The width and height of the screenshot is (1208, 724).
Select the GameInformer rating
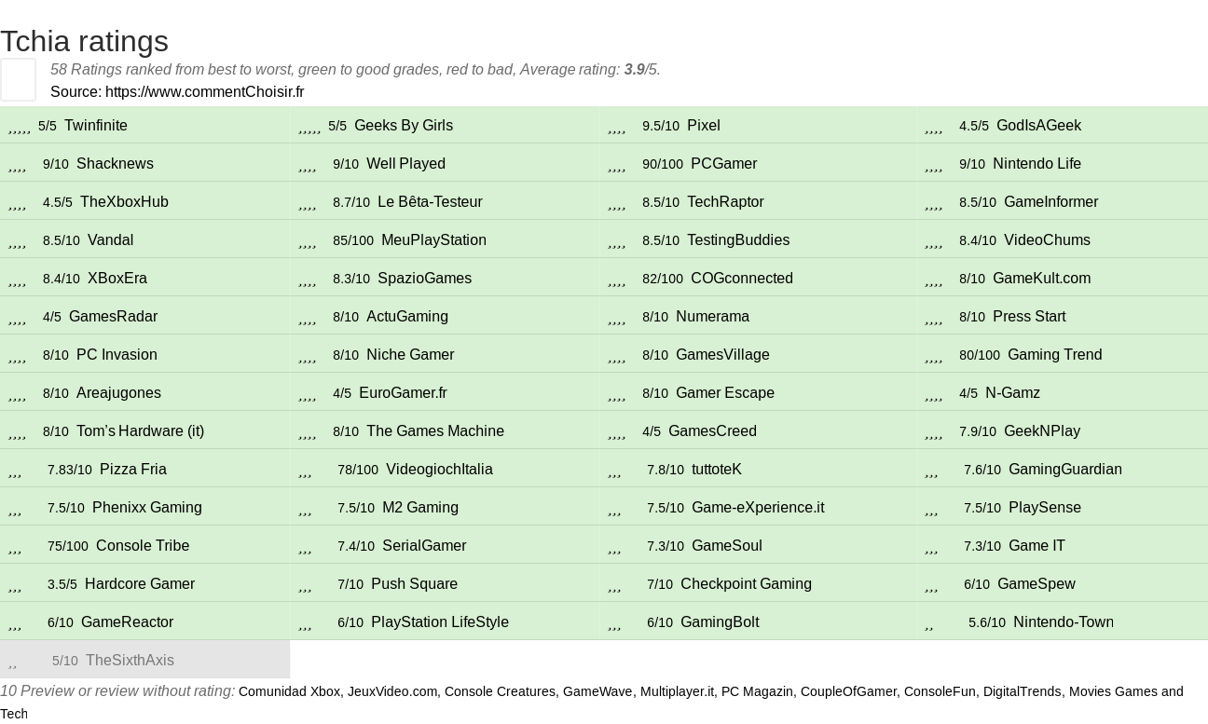(x=1063, y=201)
